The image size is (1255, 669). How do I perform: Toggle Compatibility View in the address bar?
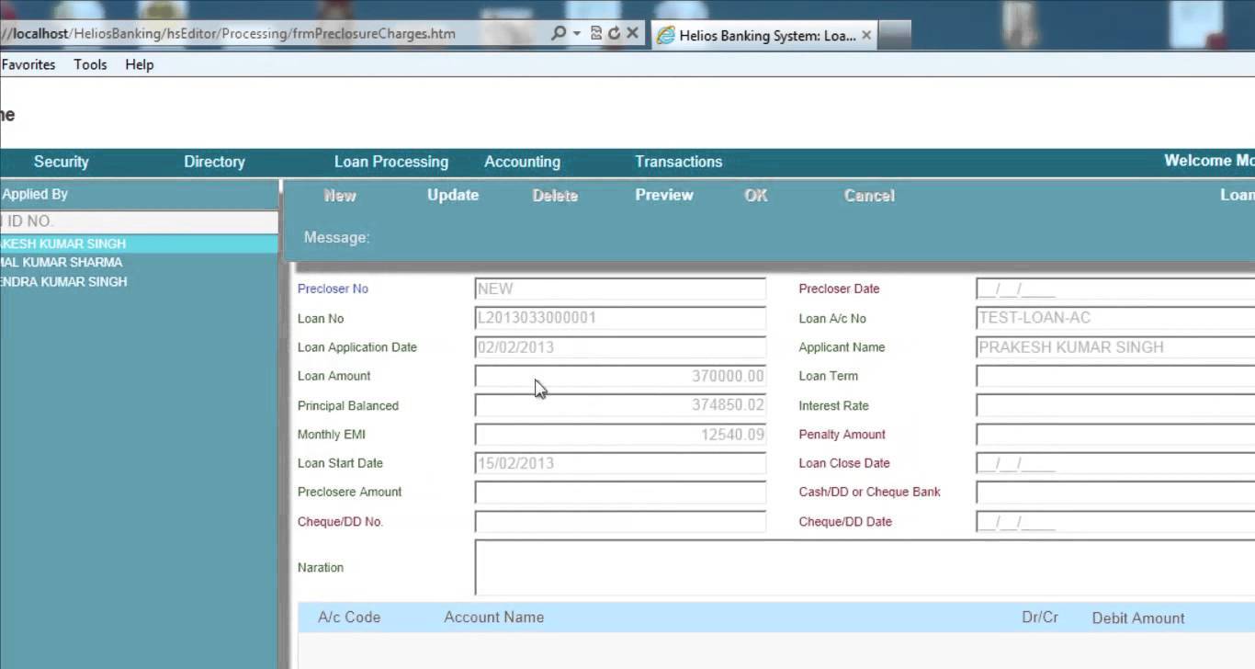click(x=596, y=32)
